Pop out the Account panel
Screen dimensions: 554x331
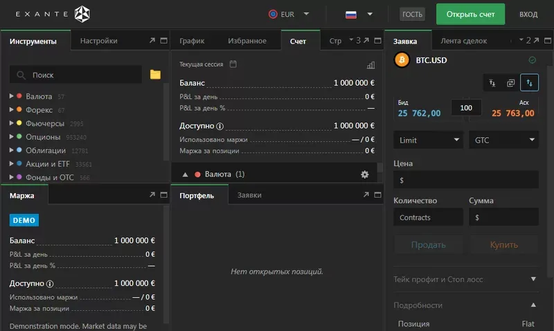coord(366,41)
